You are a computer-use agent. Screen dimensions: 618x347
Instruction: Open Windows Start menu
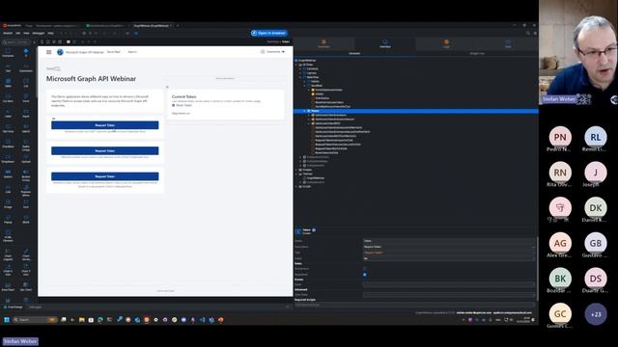tap(7, 320)
